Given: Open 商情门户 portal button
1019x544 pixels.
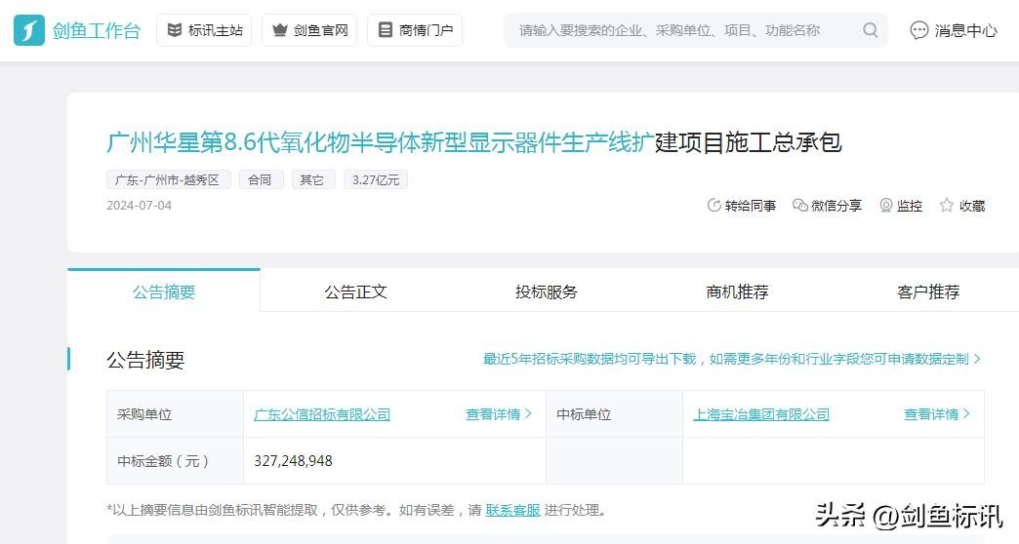Looking at the screenshot, I should pos(415,30).
